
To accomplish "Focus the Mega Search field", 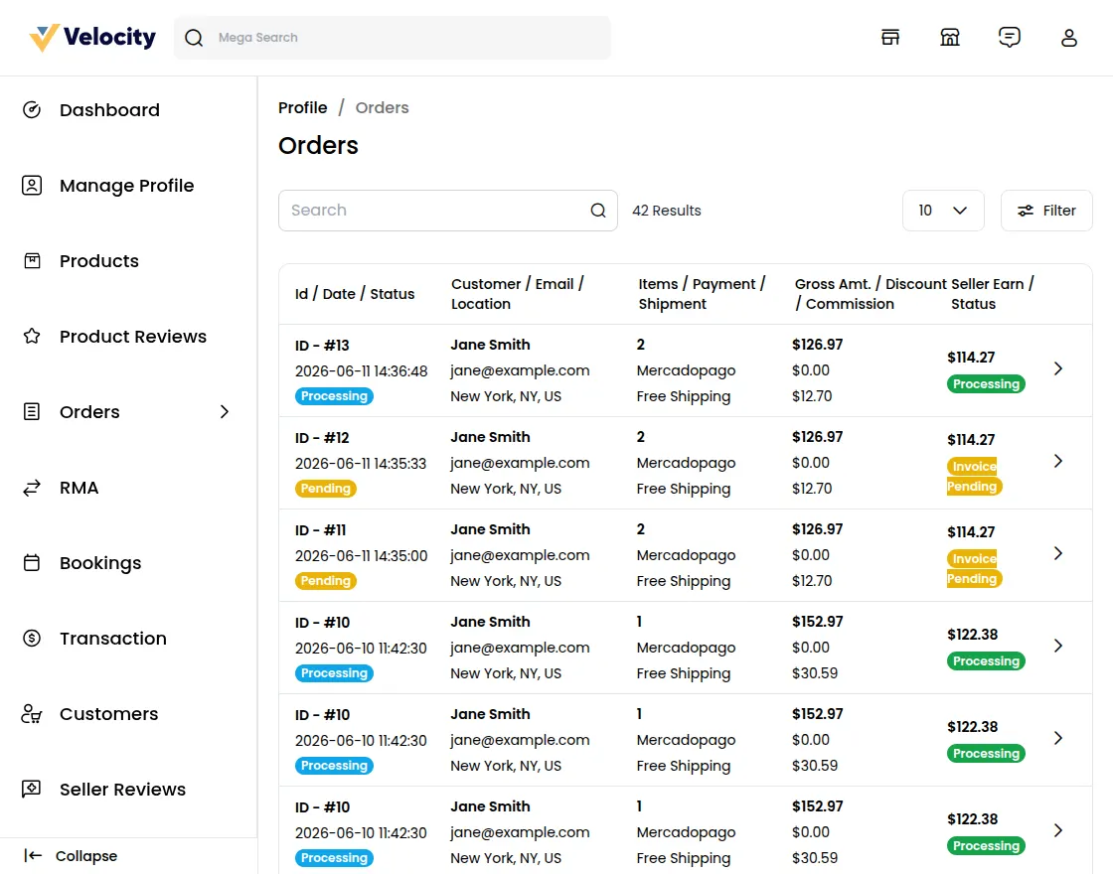I will [392, 38].
